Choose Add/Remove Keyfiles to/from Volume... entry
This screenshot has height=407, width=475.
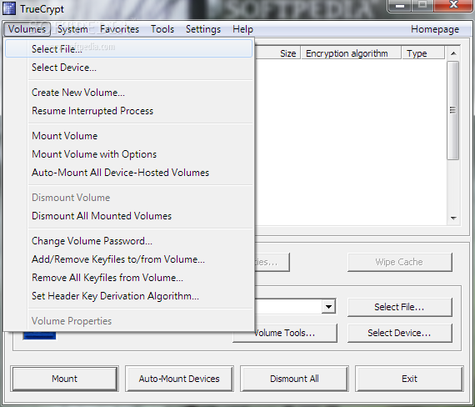pos(128,259)
